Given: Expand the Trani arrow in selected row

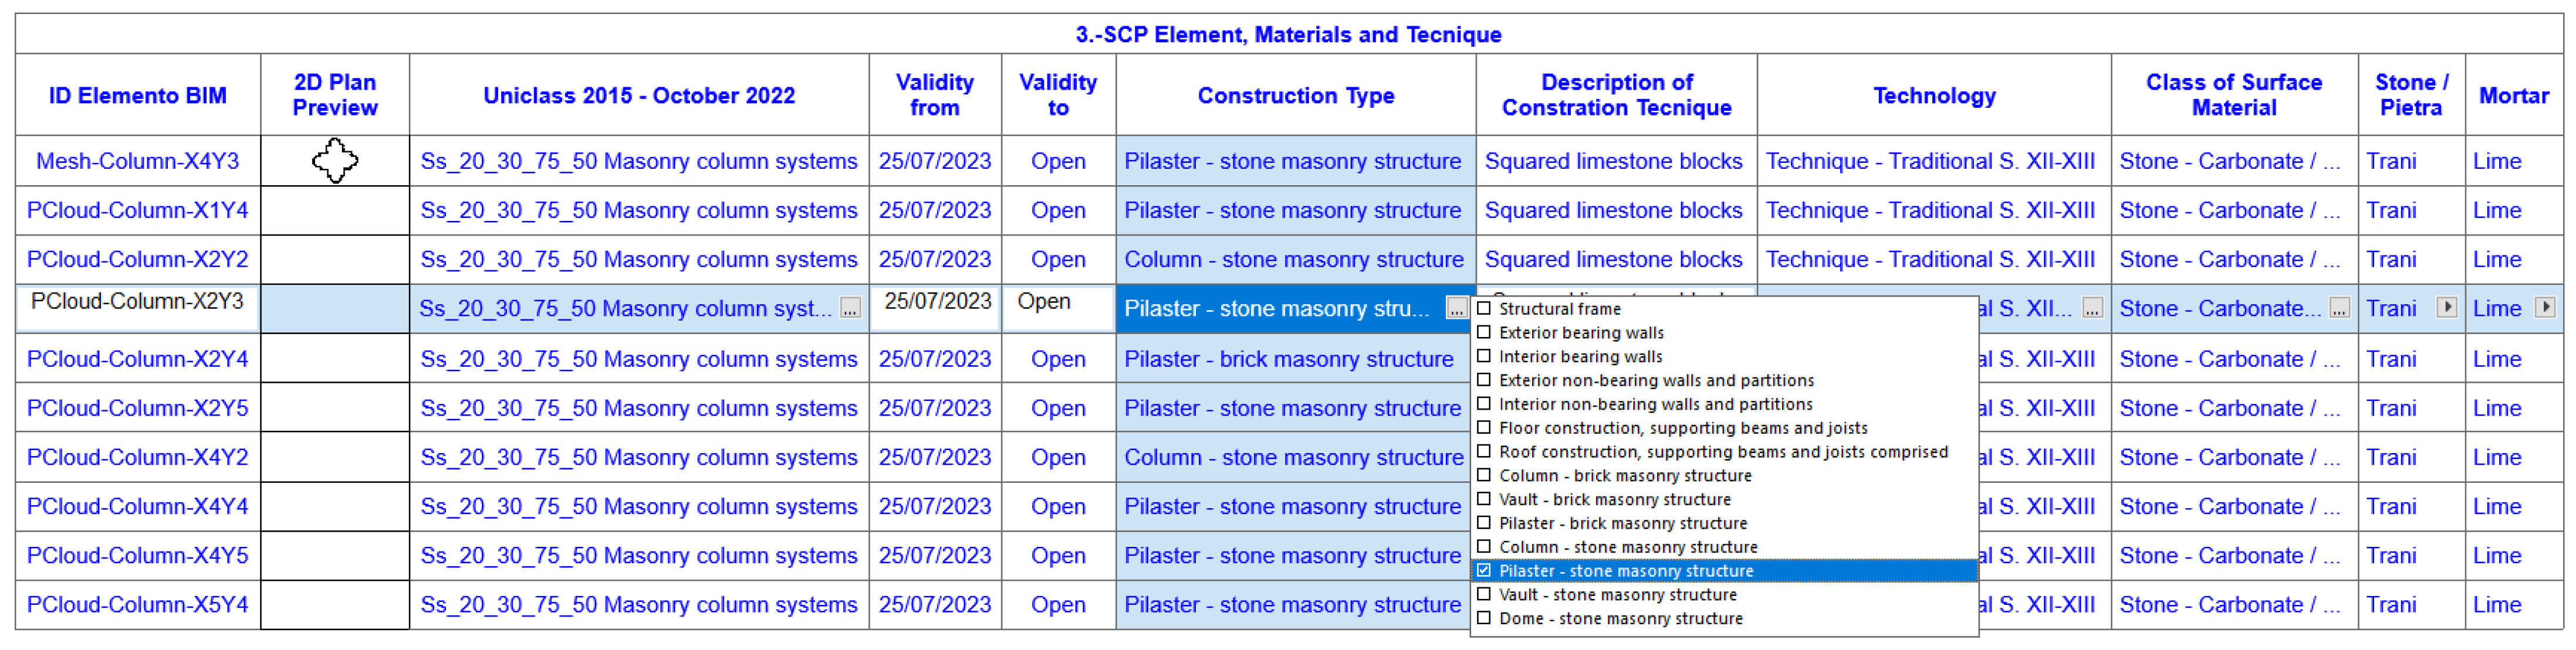Looking at the screenshot, I should tap(2446, 308).
